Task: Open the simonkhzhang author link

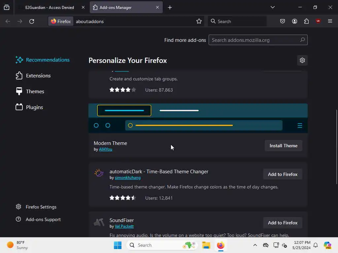Action: click(x=128, y=178)
